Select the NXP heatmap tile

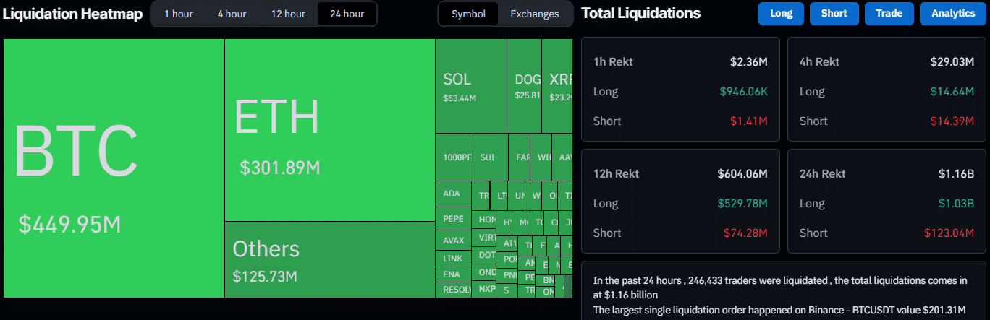[x=484, y=289]
